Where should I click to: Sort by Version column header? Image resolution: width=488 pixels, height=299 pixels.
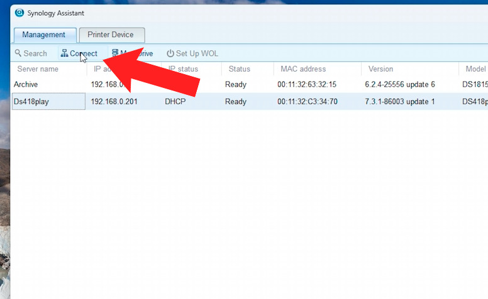pyautogui.click(x=380, y=69)
